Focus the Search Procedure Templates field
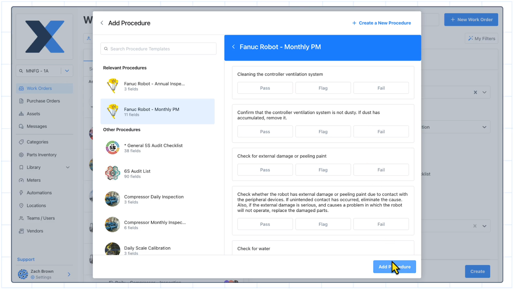This screenshot has width=514, height=289. [x=158, y=49]
